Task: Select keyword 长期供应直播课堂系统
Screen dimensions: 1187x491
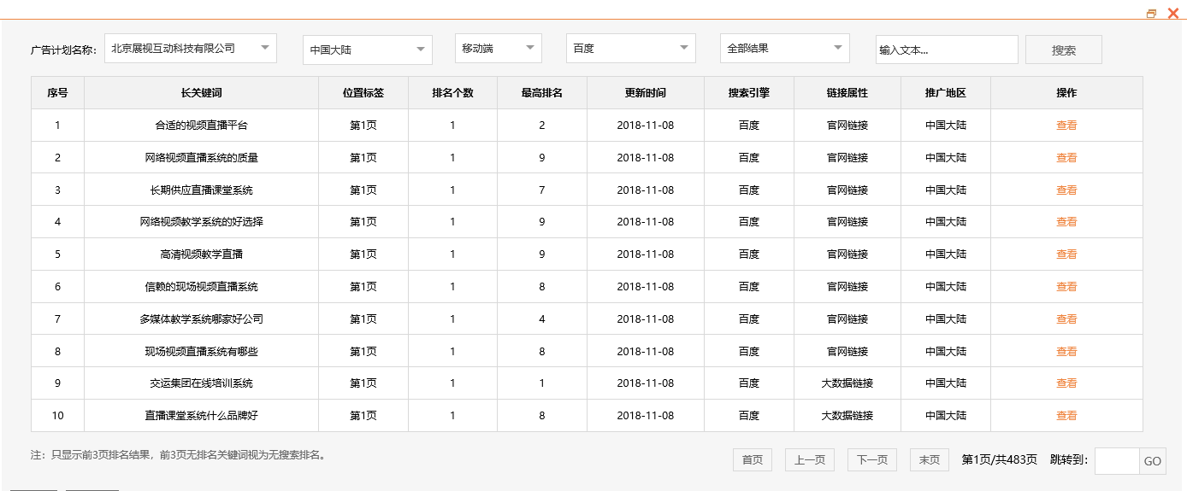Action: click(x=201, y=190)
